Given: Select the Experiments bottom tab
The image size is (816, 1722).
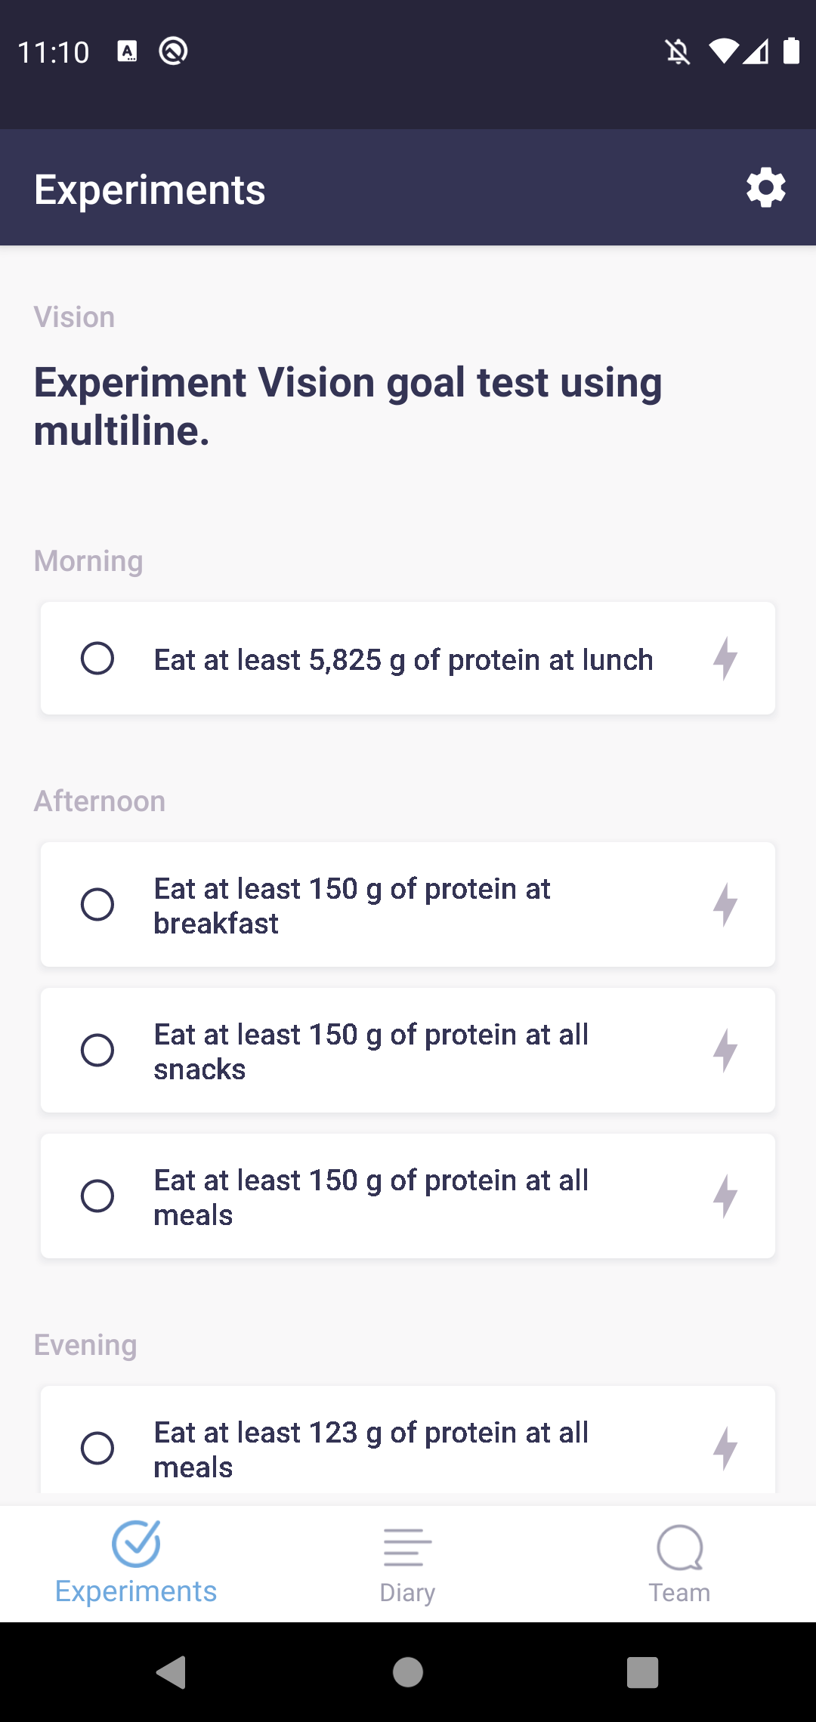Looking at the screenshot, I should tap(136, 1563).
